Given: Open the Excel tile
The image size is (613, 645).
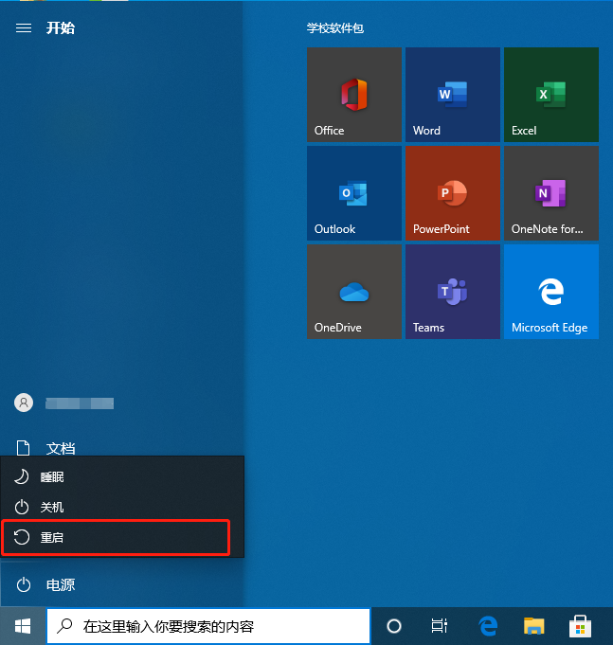Looking at the screenshot, I should click(x=550, y=95).
